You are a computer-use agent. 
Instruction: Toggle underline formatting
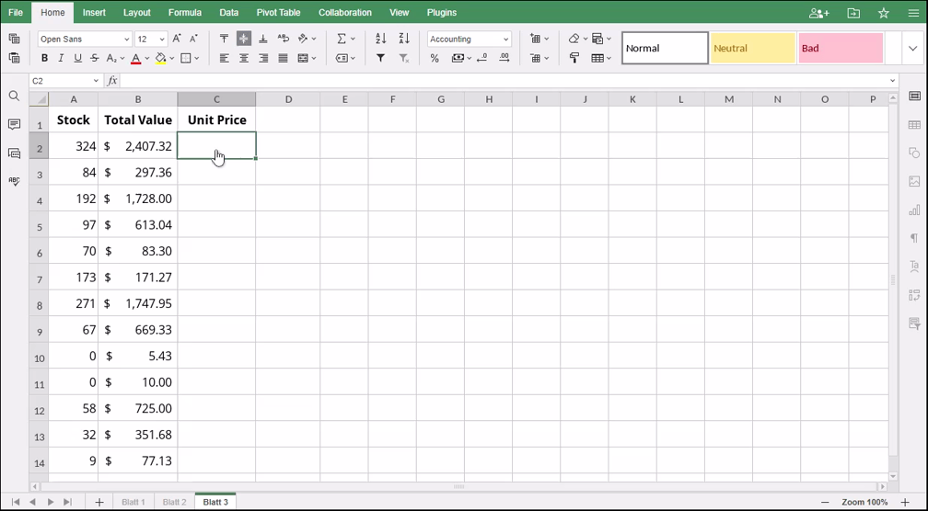(x=77, y=58)
